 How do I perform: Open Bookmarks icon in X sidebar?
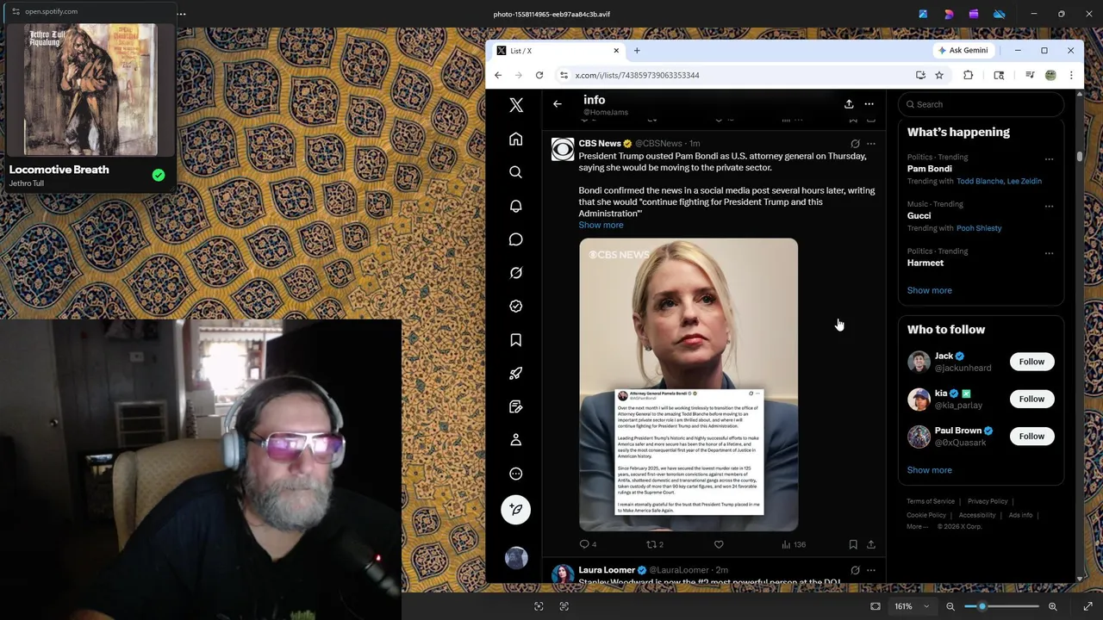(515, 340)
